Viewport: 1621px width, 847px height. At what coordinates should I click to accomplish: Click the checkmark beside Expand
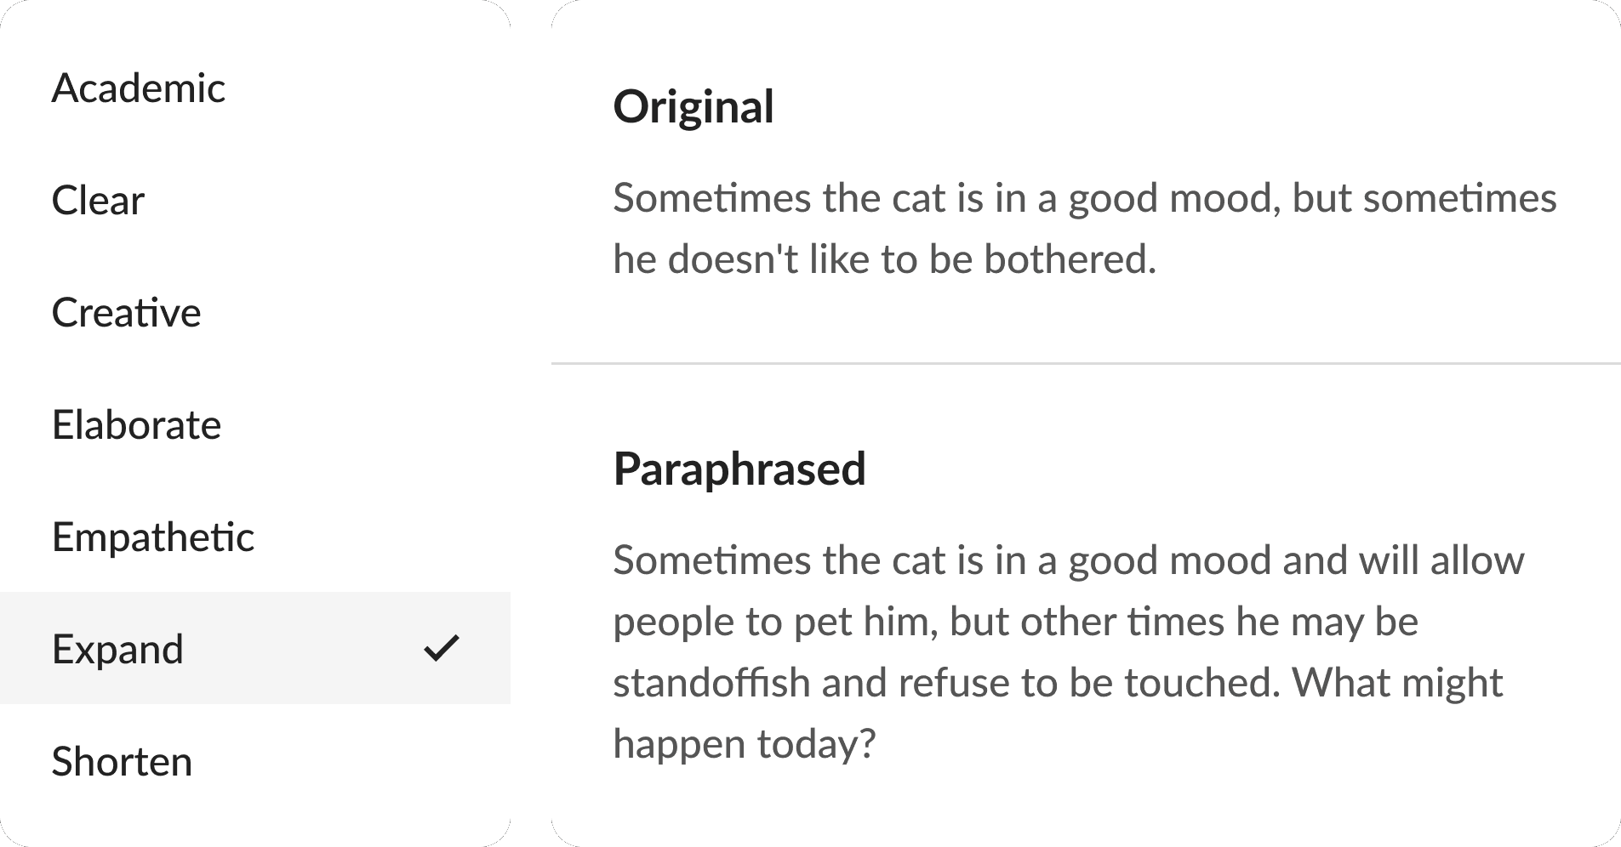[442, 649]
